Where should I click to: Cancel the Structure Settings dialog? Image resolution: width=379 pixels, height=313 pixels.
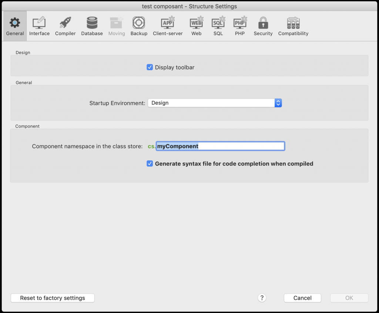coord(302,298)
